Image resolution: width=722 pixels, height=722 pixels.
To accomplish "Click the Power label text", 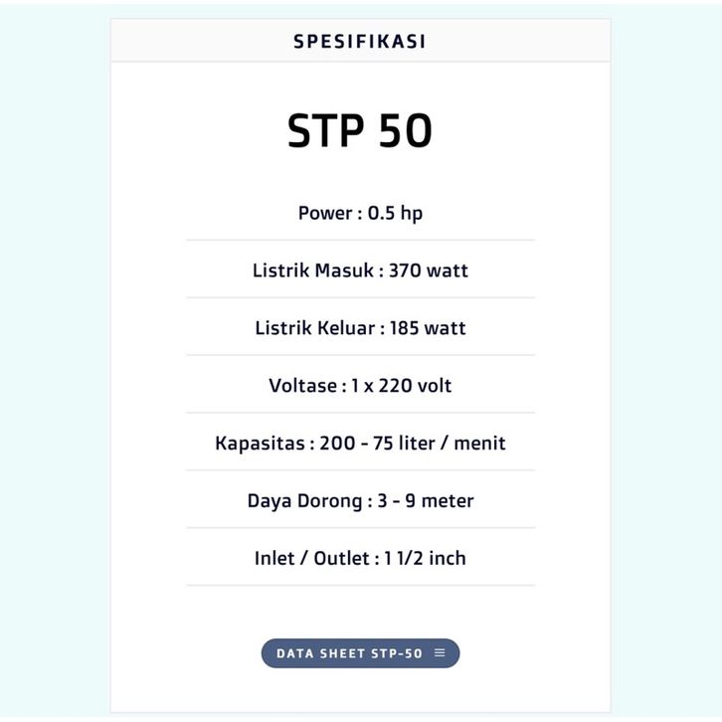I will coord(325,213).
